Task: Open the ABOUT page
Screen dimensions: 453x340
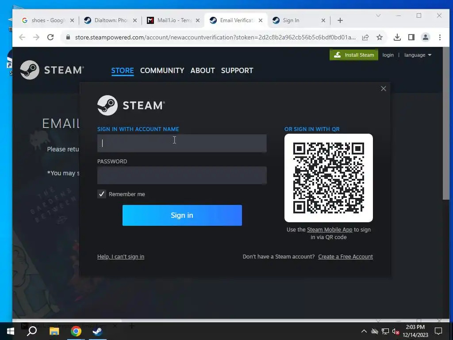Action: [x=203, y=70]
